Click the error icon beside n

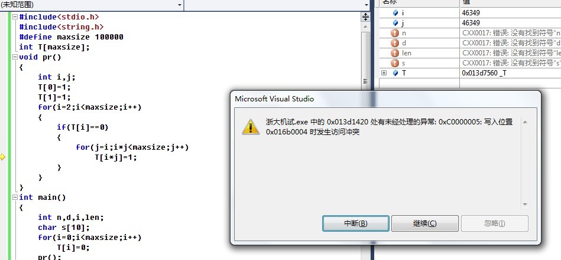[x=395, y=33]
